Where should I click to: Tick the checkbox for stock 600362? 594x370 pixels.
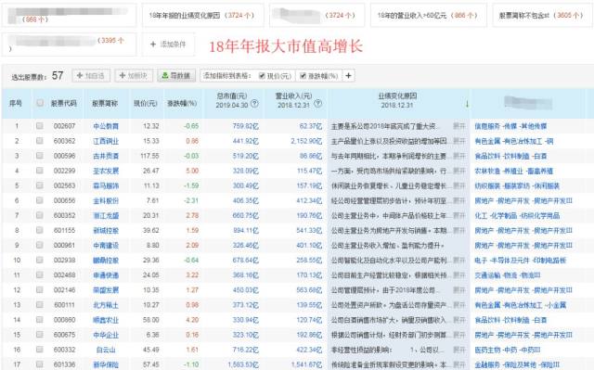tap(39, 141)
